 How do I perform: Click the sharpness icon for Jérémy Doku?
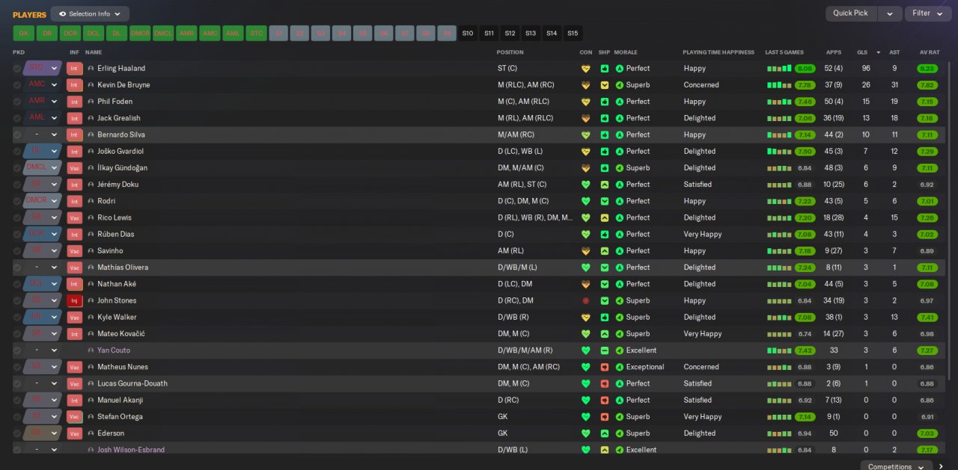click(604, 185)
